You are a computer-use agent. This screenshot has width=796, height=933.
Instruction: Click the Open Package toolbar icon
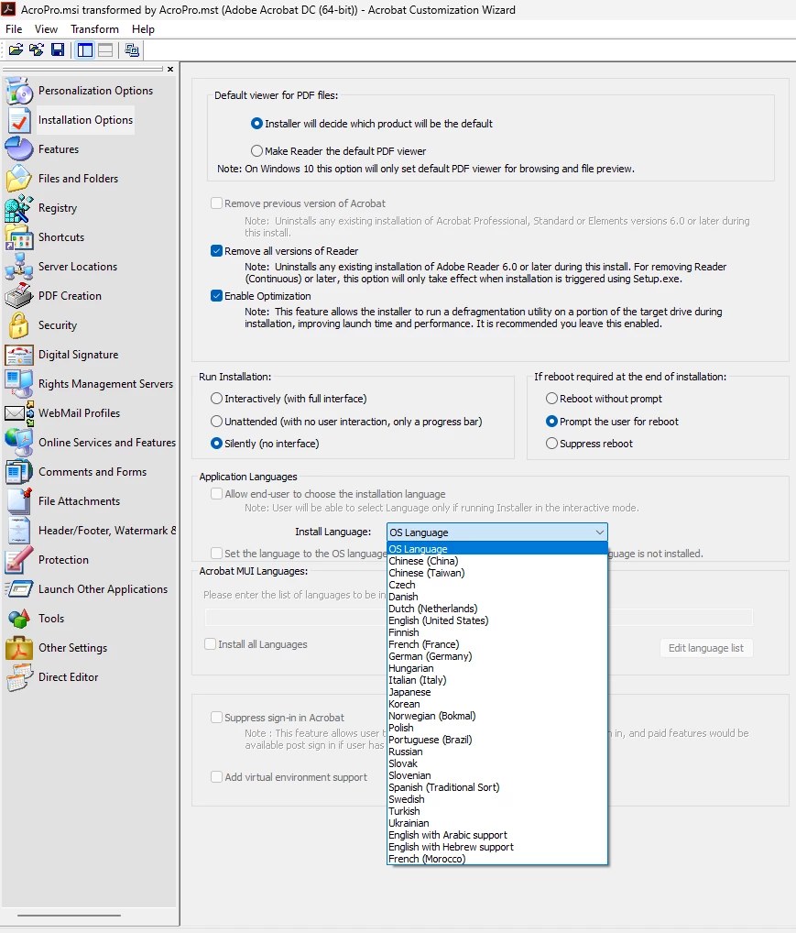click(x=16, y=50)
